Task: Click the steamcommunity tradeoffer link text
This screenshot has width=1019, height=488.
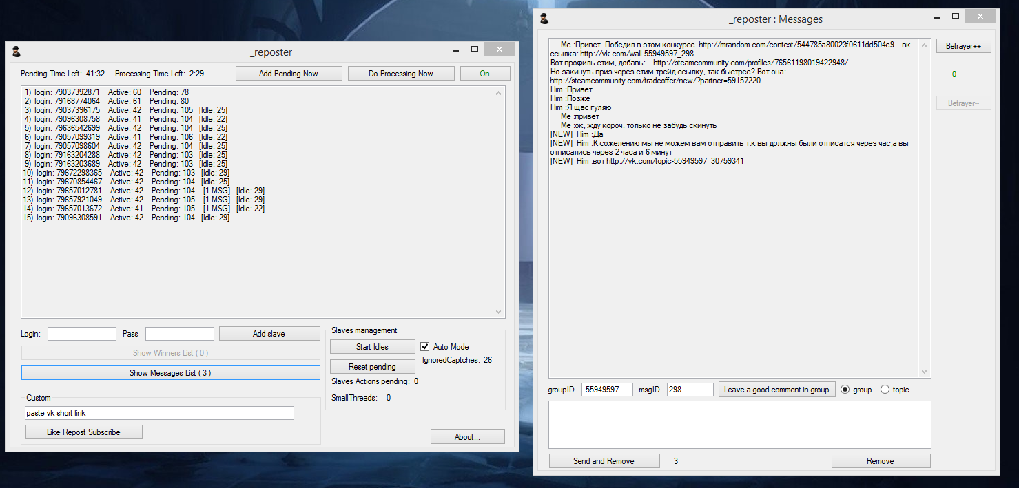Action: (x=655, y=81)
